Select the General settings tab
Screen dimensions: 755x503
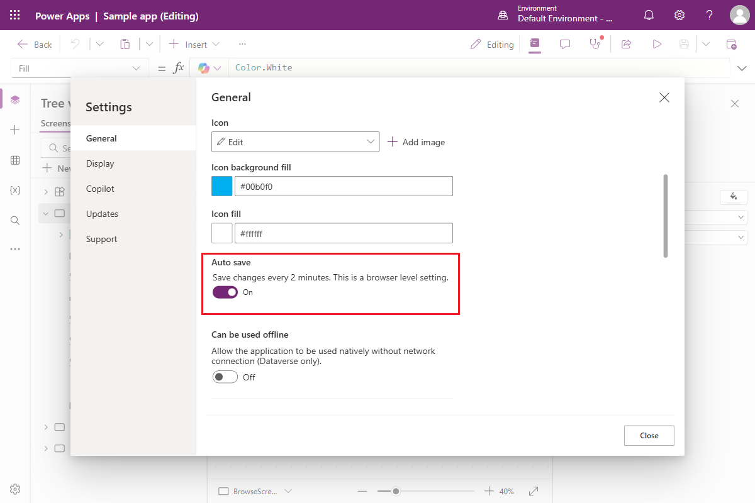click(133, 138)
